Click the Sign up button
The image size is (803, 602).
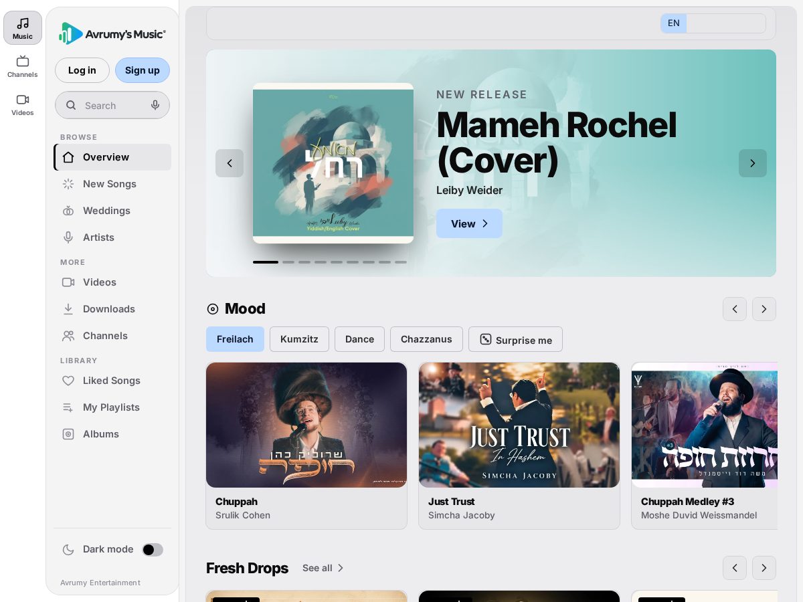coord(143,70)
